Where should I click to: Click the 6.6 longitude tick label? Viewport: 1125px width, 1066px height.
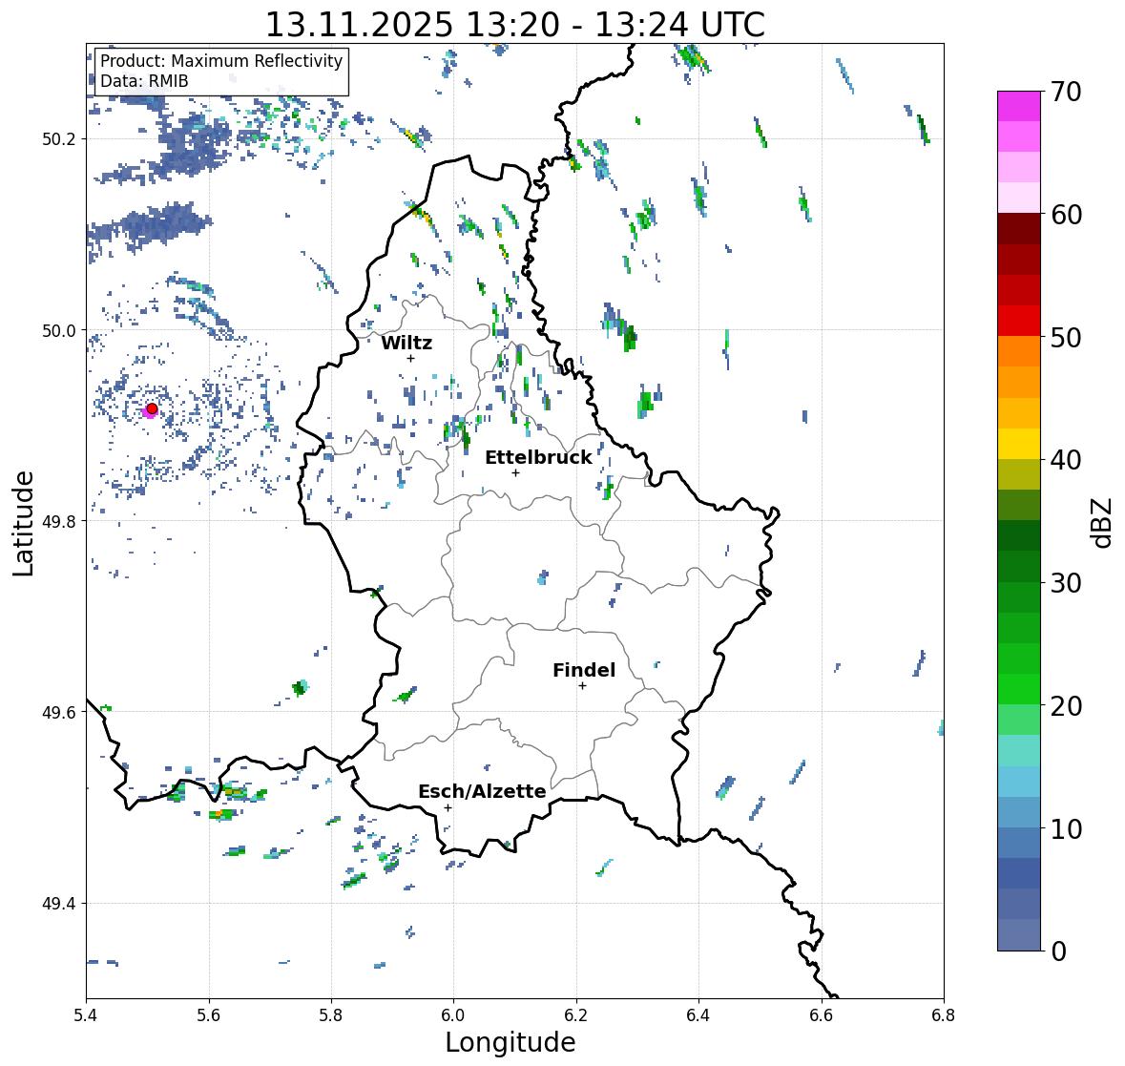821,1015
